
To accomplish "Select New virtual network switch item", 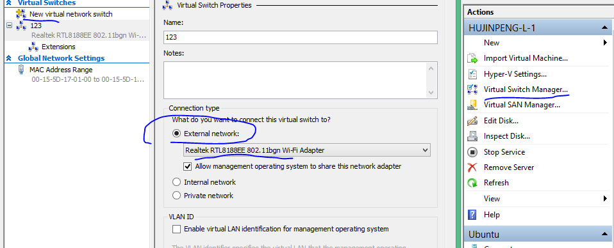I will point(71,15).
